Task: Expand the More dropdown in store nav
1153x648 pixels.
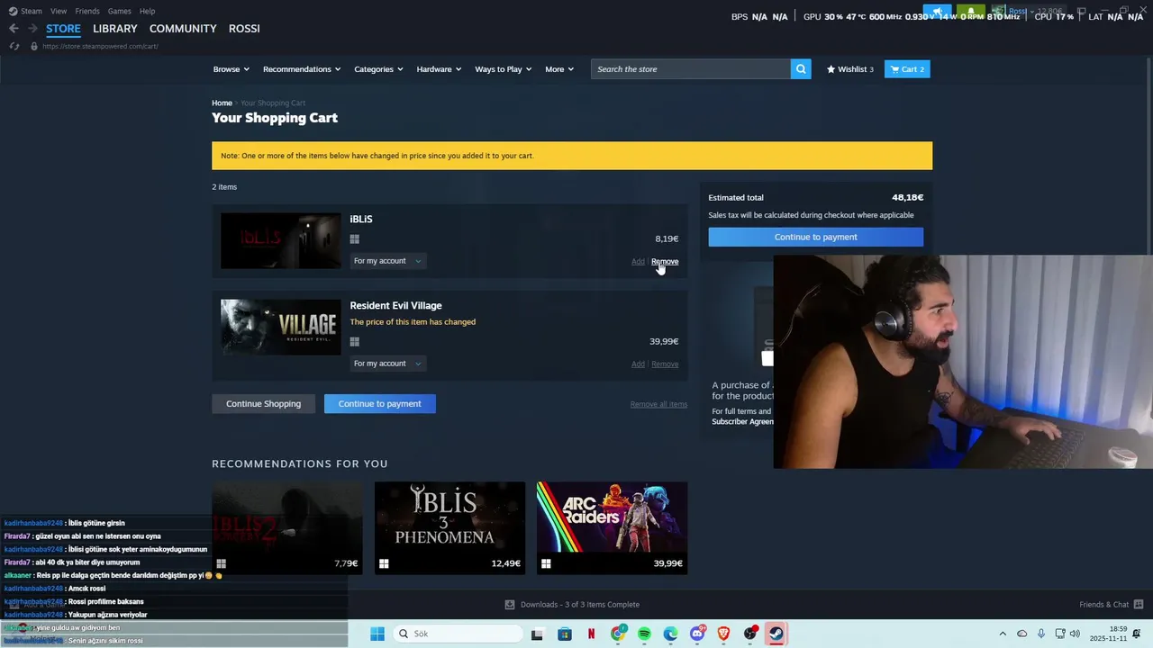Action: [x=559, y=69]
